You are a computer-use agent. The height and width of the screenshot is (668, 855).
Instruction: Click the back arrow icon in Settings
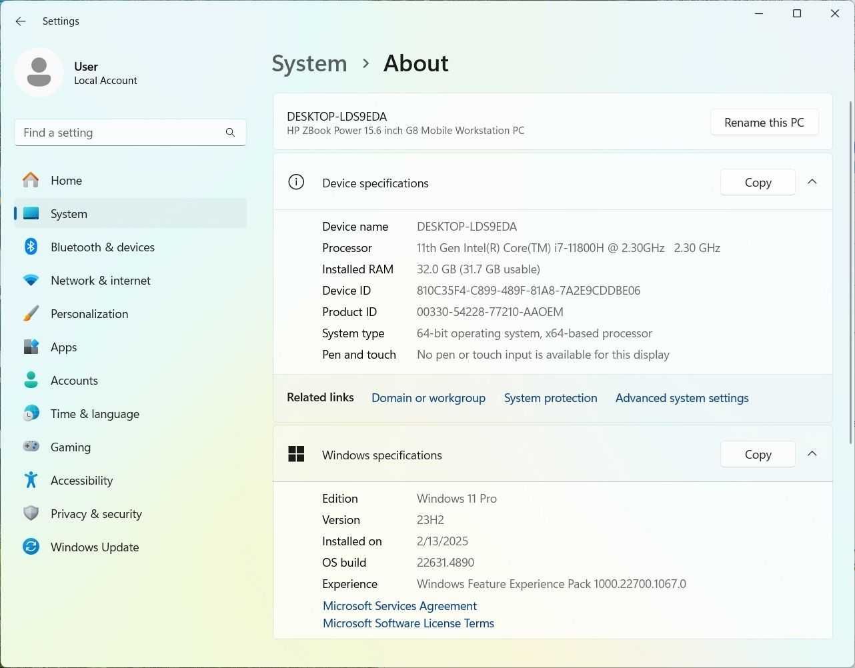click(x=21, y=21)
